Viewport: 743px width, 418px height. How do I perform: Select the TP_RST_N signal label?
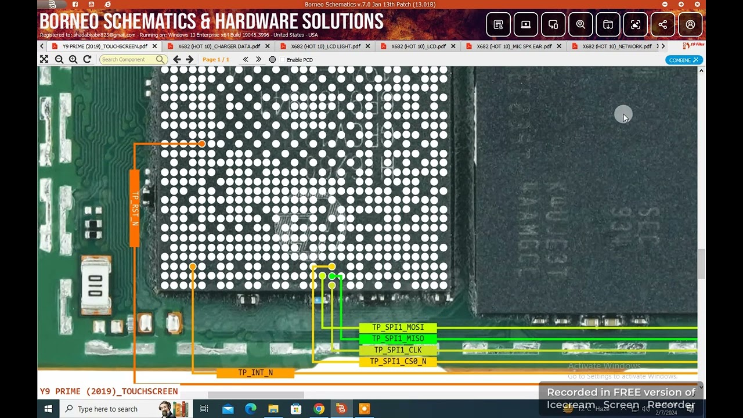click(x=135, y=208)
